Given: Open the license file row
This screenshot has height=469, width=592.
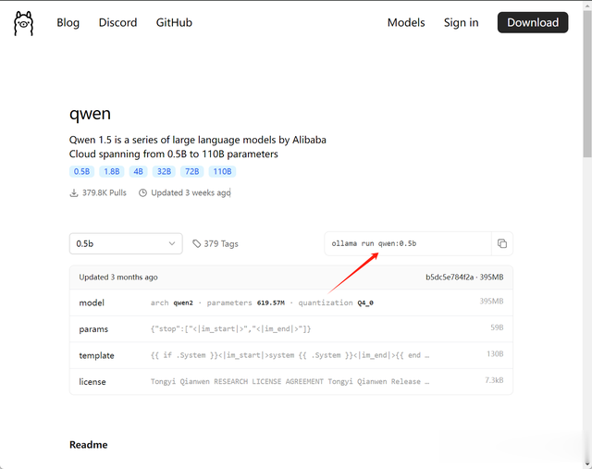Looking at the screenshot, I should point(291,381).
